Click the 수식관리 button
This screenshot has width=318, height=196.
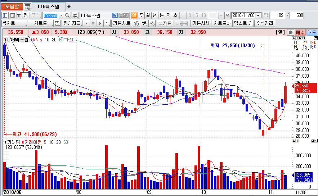pyautogui.click(x=265, y=23)
